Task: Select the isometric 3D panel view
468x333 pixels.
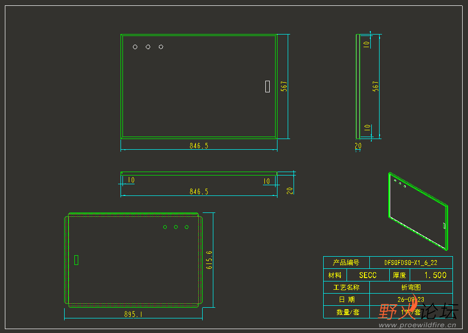Action: coord(418,211)
